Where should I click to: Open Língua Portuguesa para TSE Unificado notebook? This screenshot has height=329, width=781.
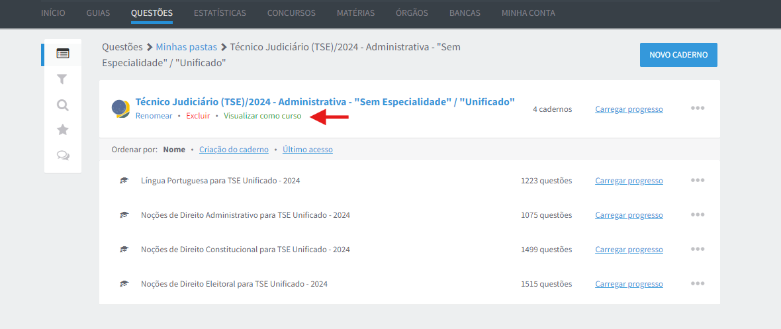(220, 181)
